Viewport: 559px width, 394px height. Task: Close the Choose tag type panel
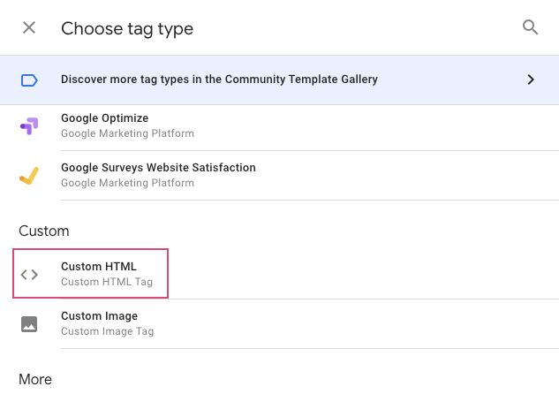tap(29, 27)
